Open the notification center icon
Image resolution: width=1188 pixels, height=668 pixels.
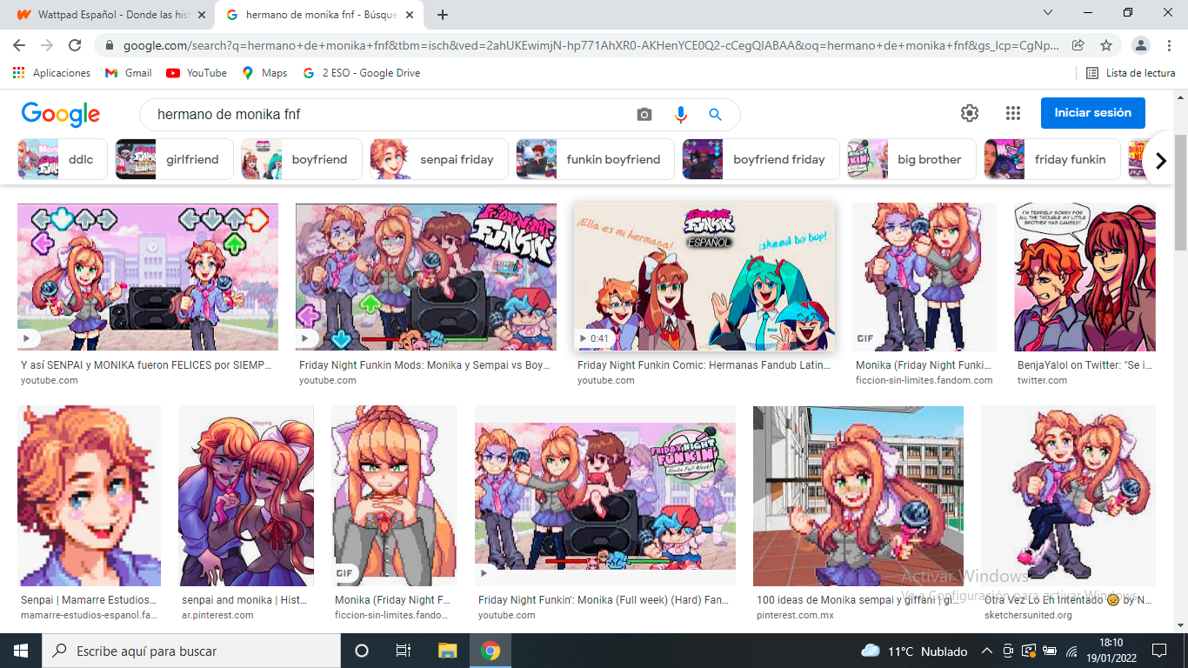[1159, 651]
